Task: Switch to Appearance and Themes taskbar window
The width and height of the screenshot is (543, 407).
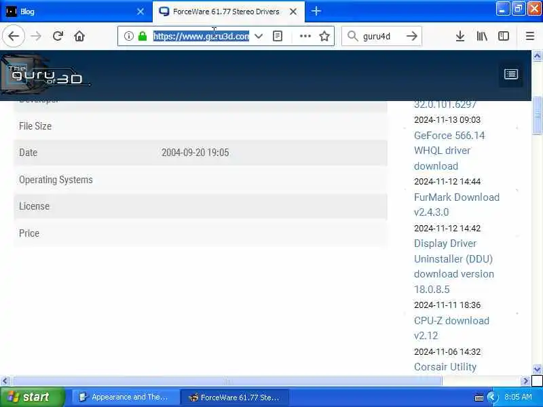Action: 125,397
